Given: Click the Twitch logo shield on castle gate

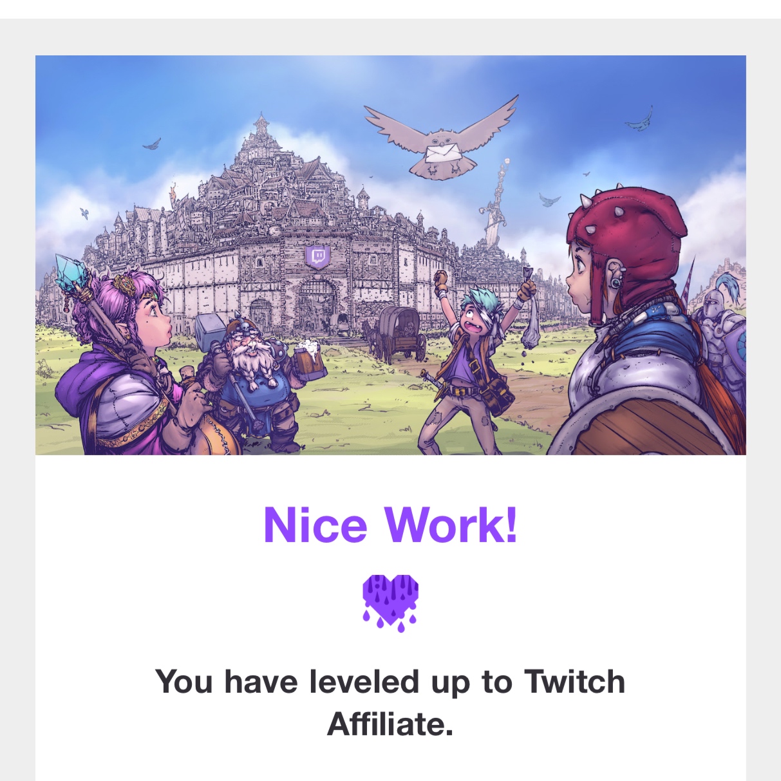Looking at the screenshot, I should pyautogui.click(x=317, y=256).
